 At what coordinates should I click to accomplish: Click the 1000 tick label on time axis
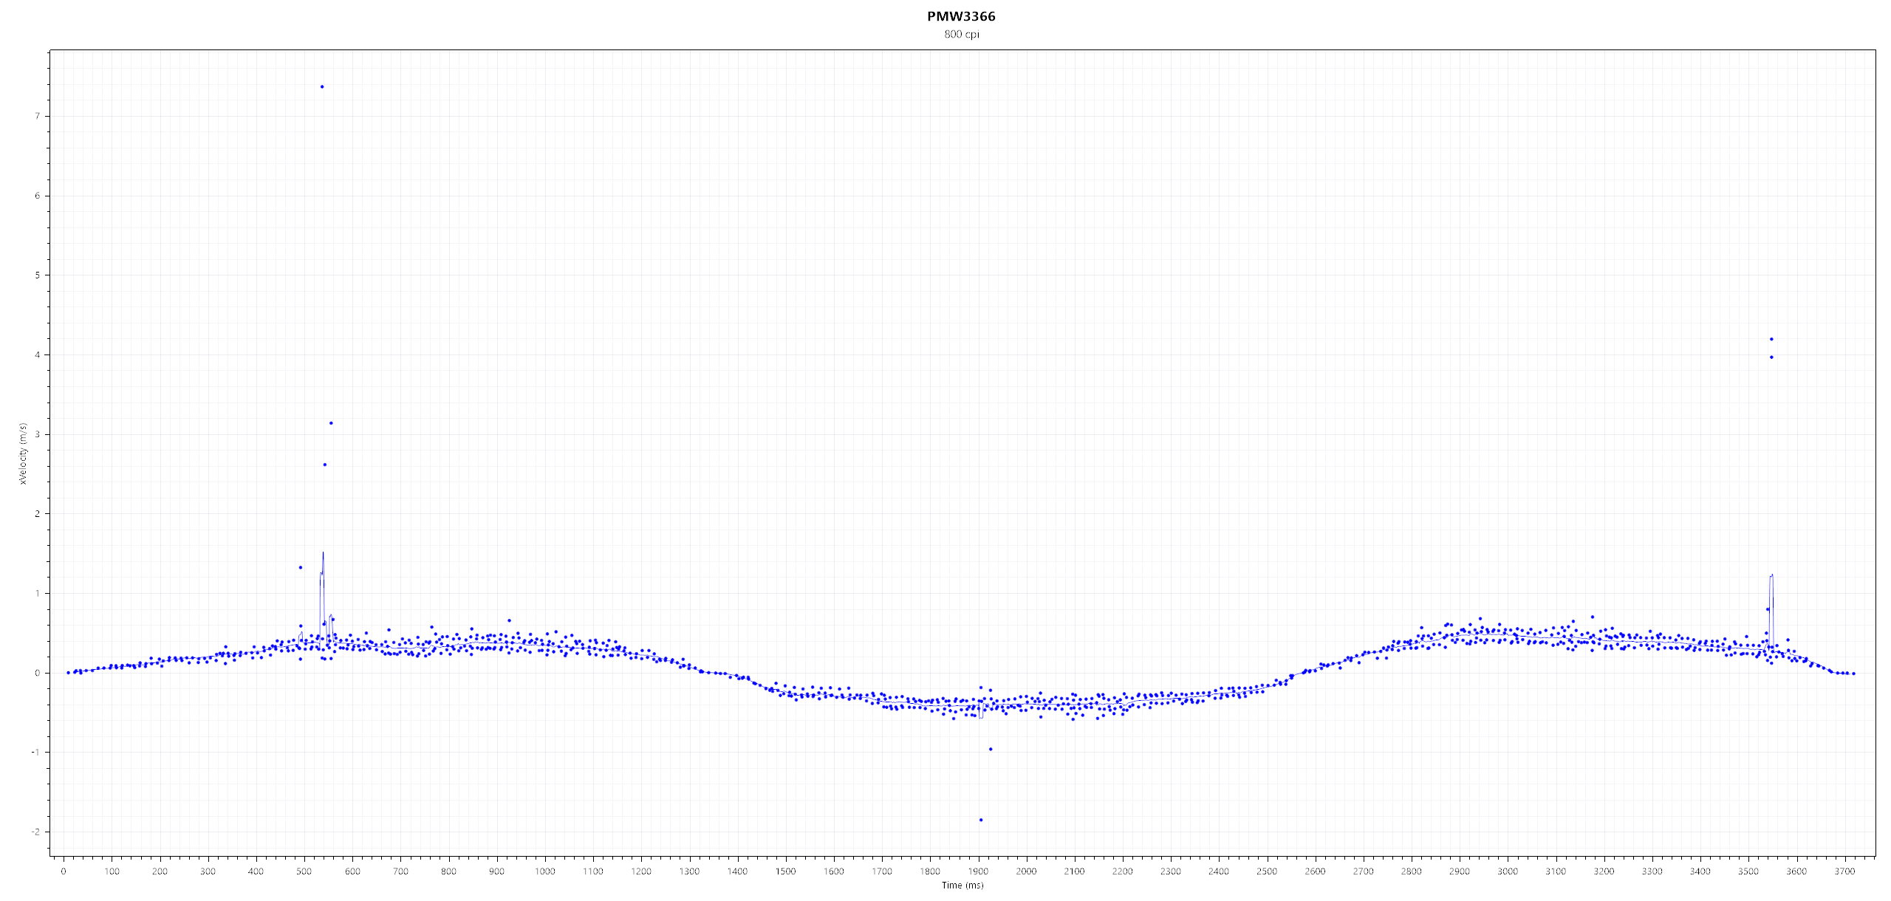click(x=544, y=871)
